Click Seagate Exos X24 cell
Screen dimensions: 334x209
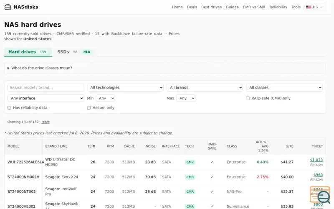[x=61, y=177]
